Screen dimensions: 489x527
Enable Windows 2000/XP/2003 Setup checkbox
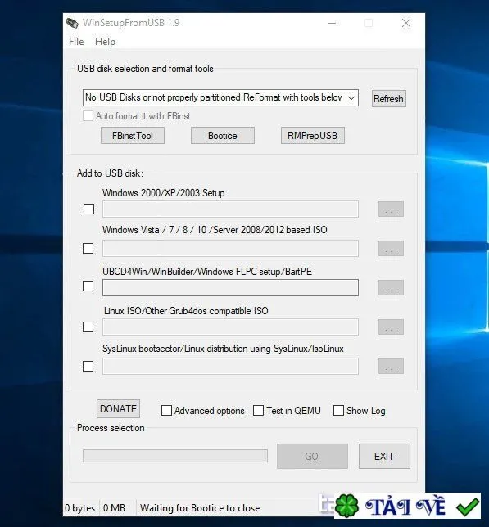click(x=88, y=209)
